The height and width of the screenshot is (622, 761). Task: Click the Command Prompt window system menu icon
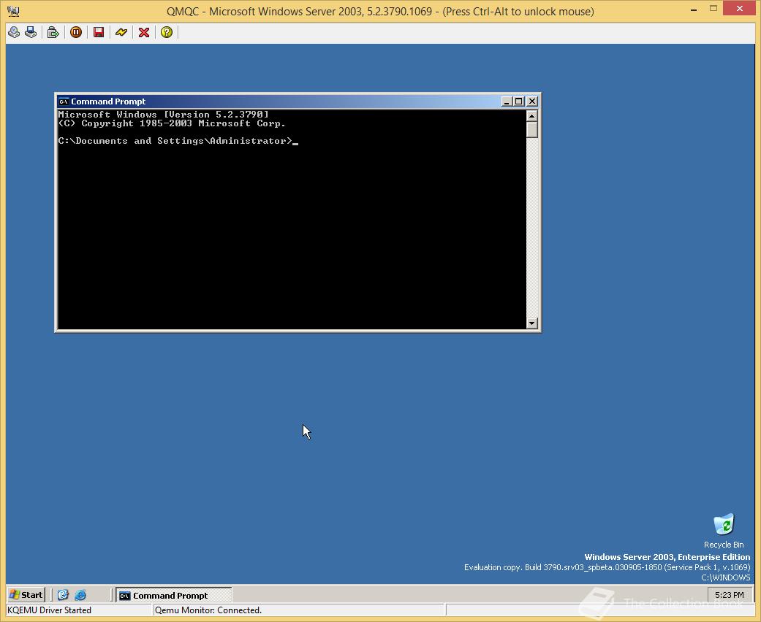tap(64, 101)
